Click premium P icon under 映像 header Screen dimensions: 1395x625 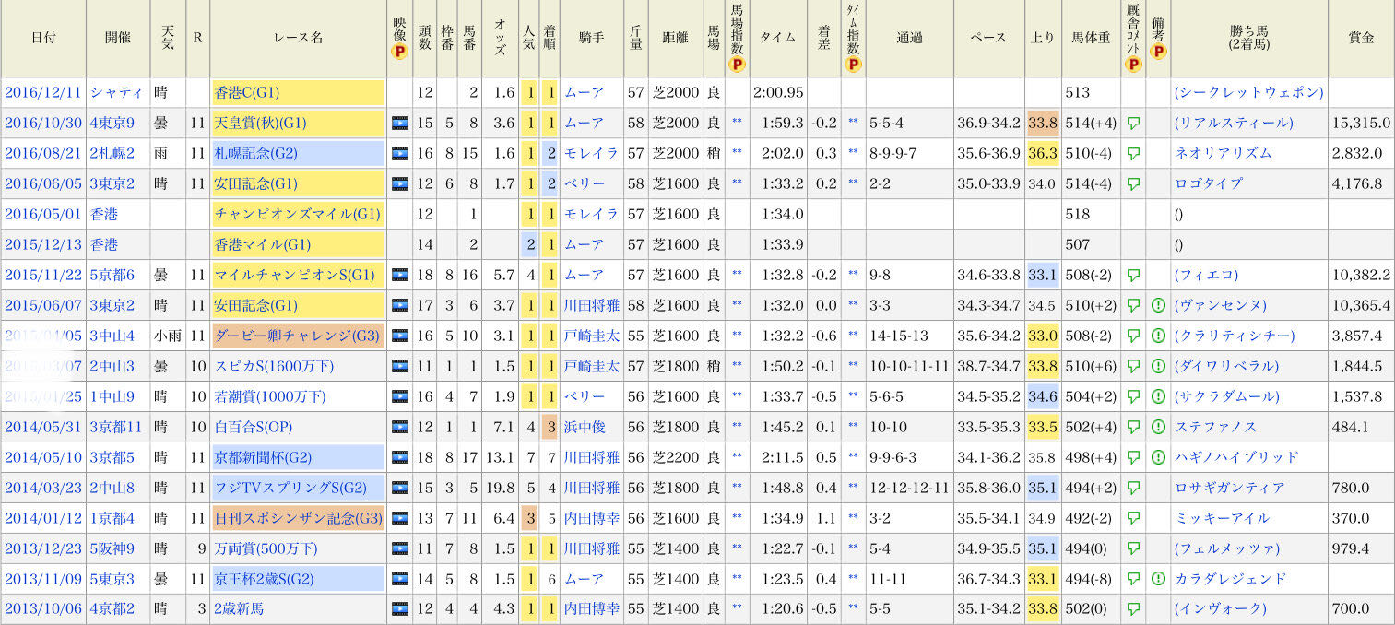click(399, 52)
